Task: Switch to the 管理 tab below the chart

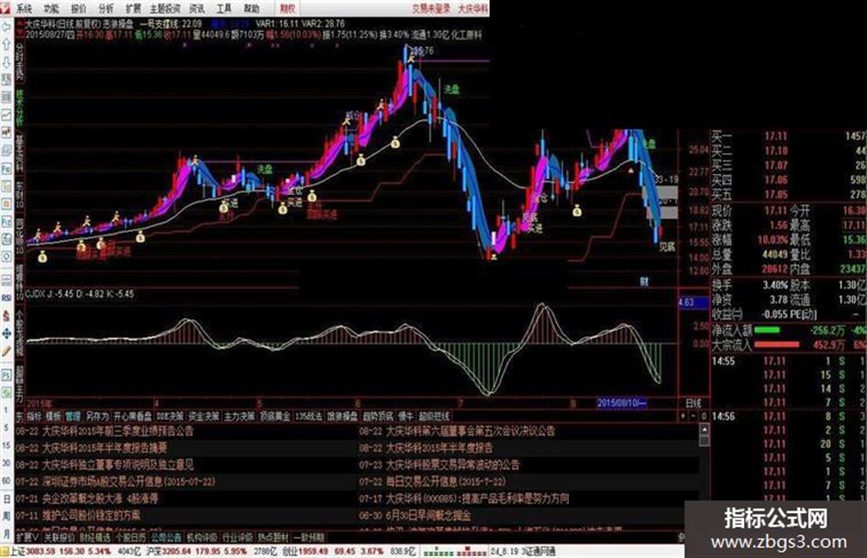Action: coord(72,416)
